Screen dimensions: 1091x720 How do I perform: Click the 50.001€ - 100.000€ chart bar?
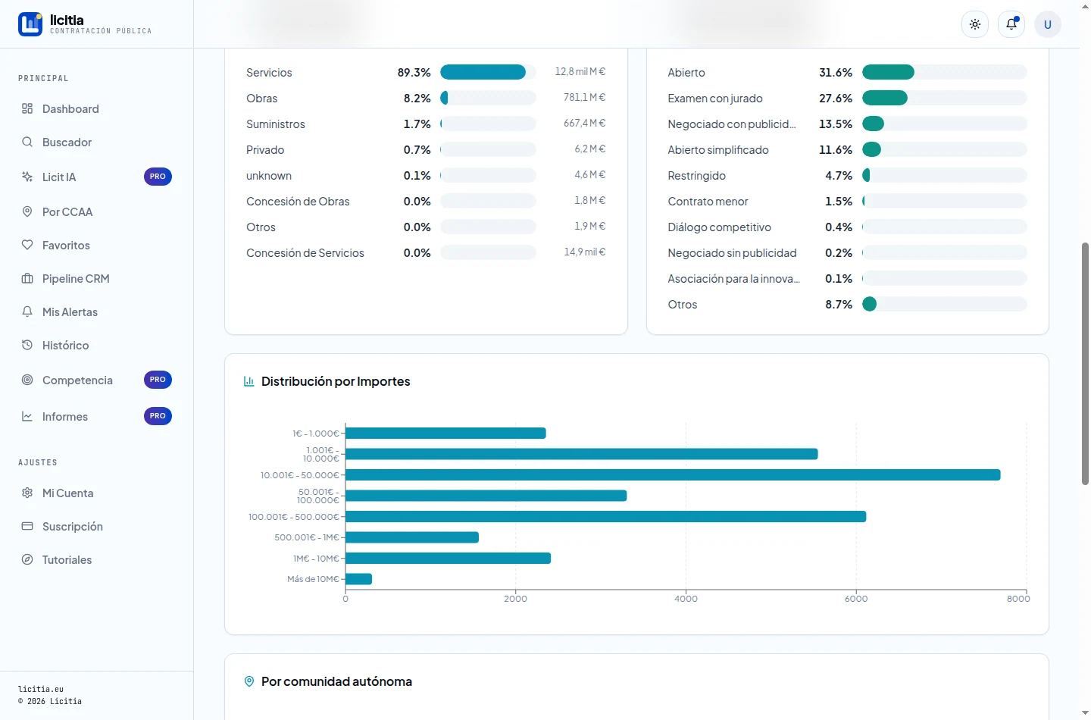486,496
